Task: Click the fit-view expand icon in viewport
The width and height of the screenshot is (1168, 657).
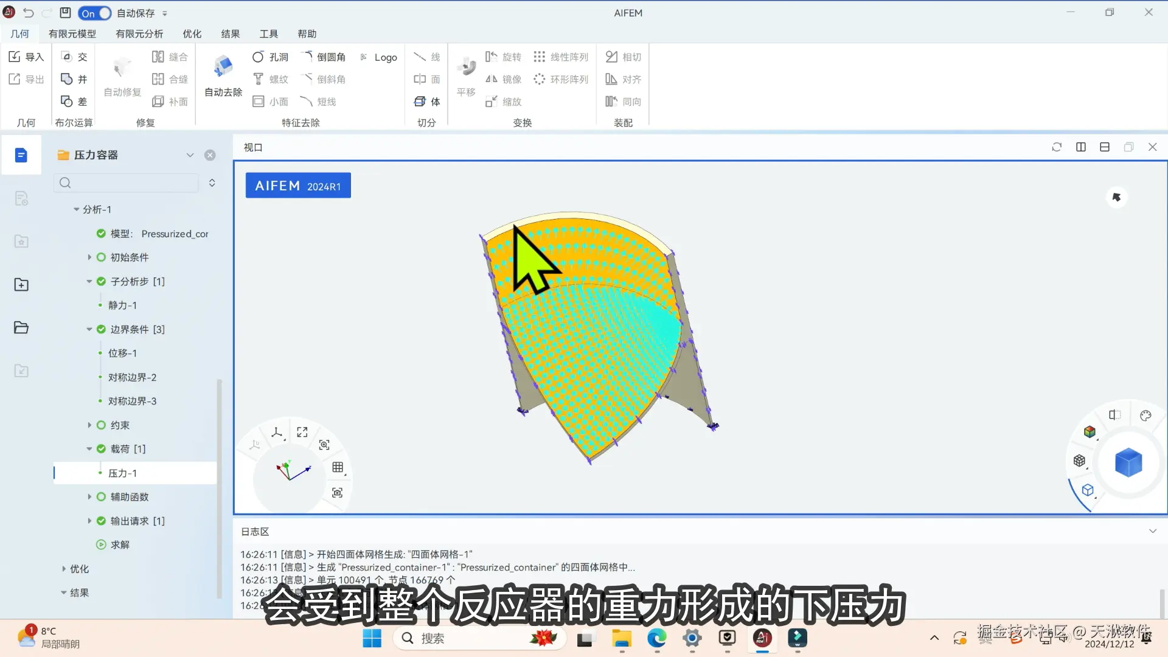Action: (x=302, y=432)
